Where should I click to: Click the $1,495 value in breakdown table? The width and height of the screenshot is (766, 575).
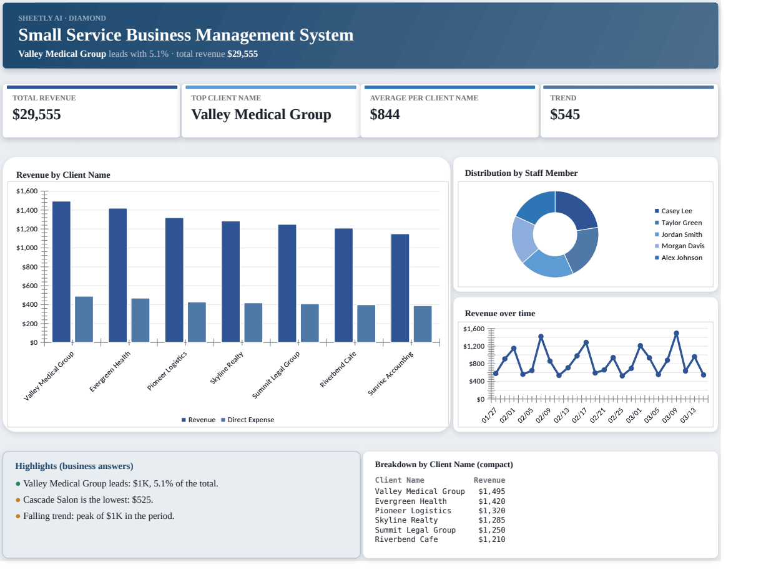492,491
